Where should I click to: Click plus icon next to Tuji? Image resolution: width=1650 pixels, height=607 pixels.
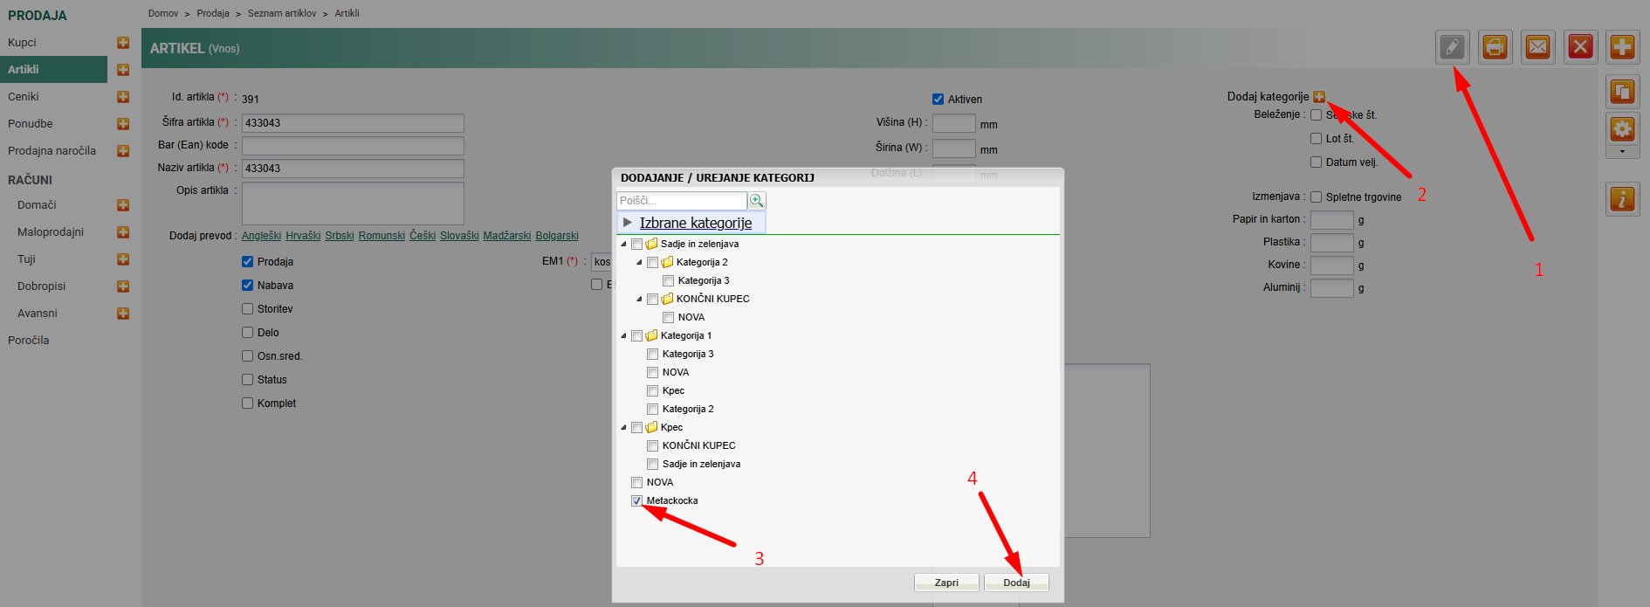coord(123,259)
